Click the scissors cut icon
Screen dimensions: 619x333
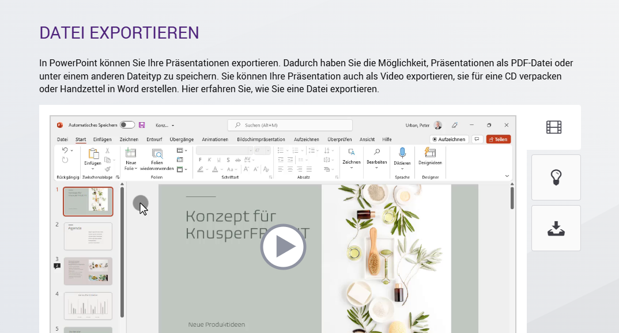107,151
